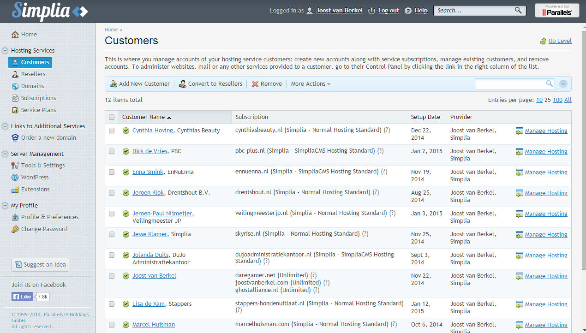
Task: Check the box for Cynthia Hoving
Action: pos(112,131)
